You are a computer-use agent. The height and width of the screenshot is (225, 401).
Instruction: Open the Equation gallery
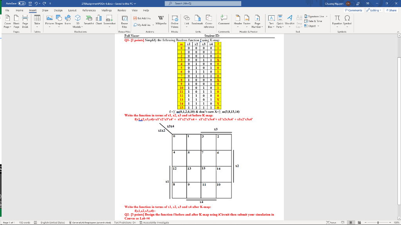click(337, 22)
